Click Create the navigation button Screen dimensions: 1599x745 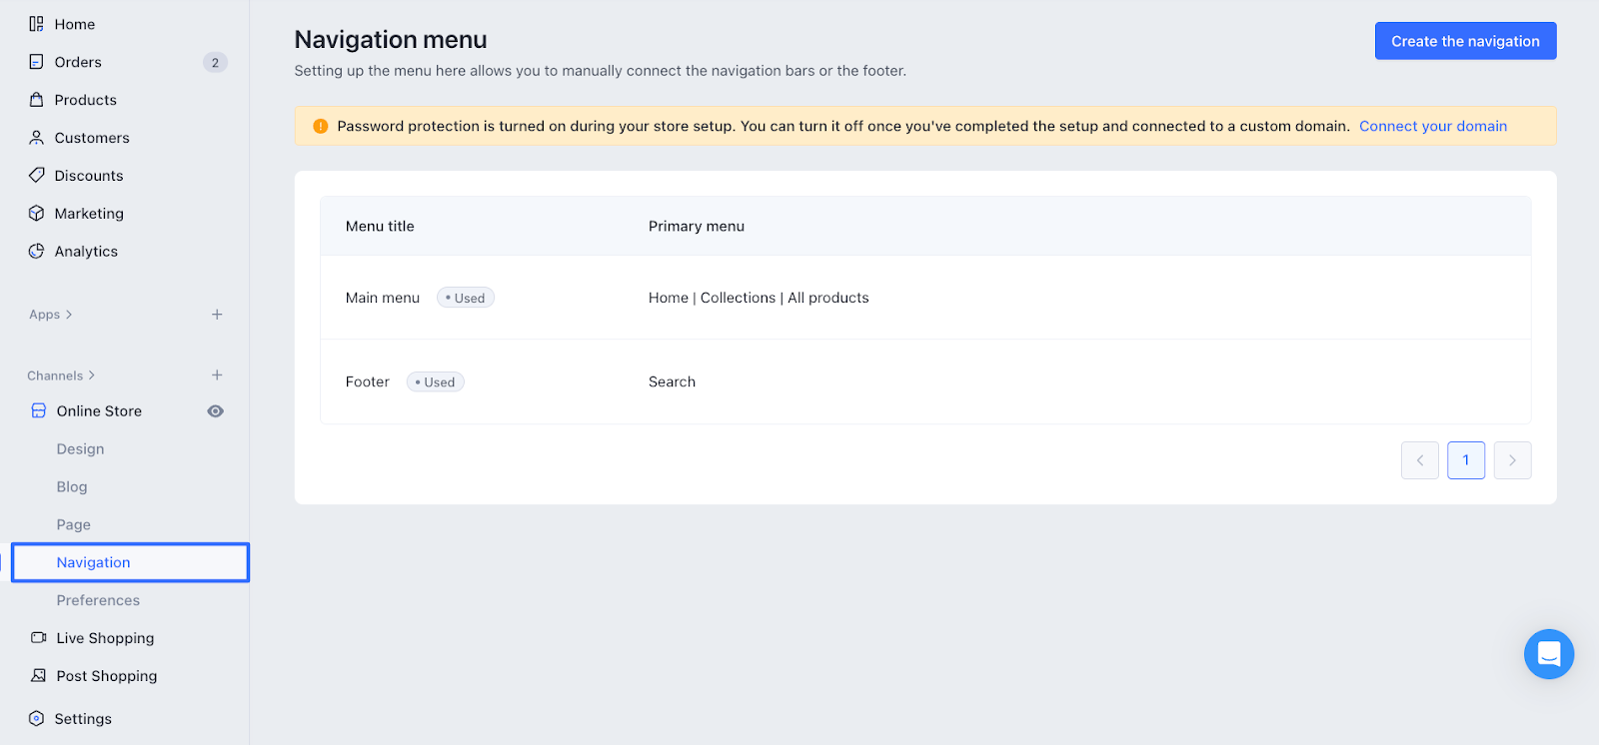click(1465, 41)
